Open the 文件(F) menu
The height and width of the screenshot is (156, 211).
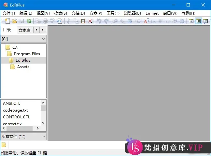tap(9, 13)
